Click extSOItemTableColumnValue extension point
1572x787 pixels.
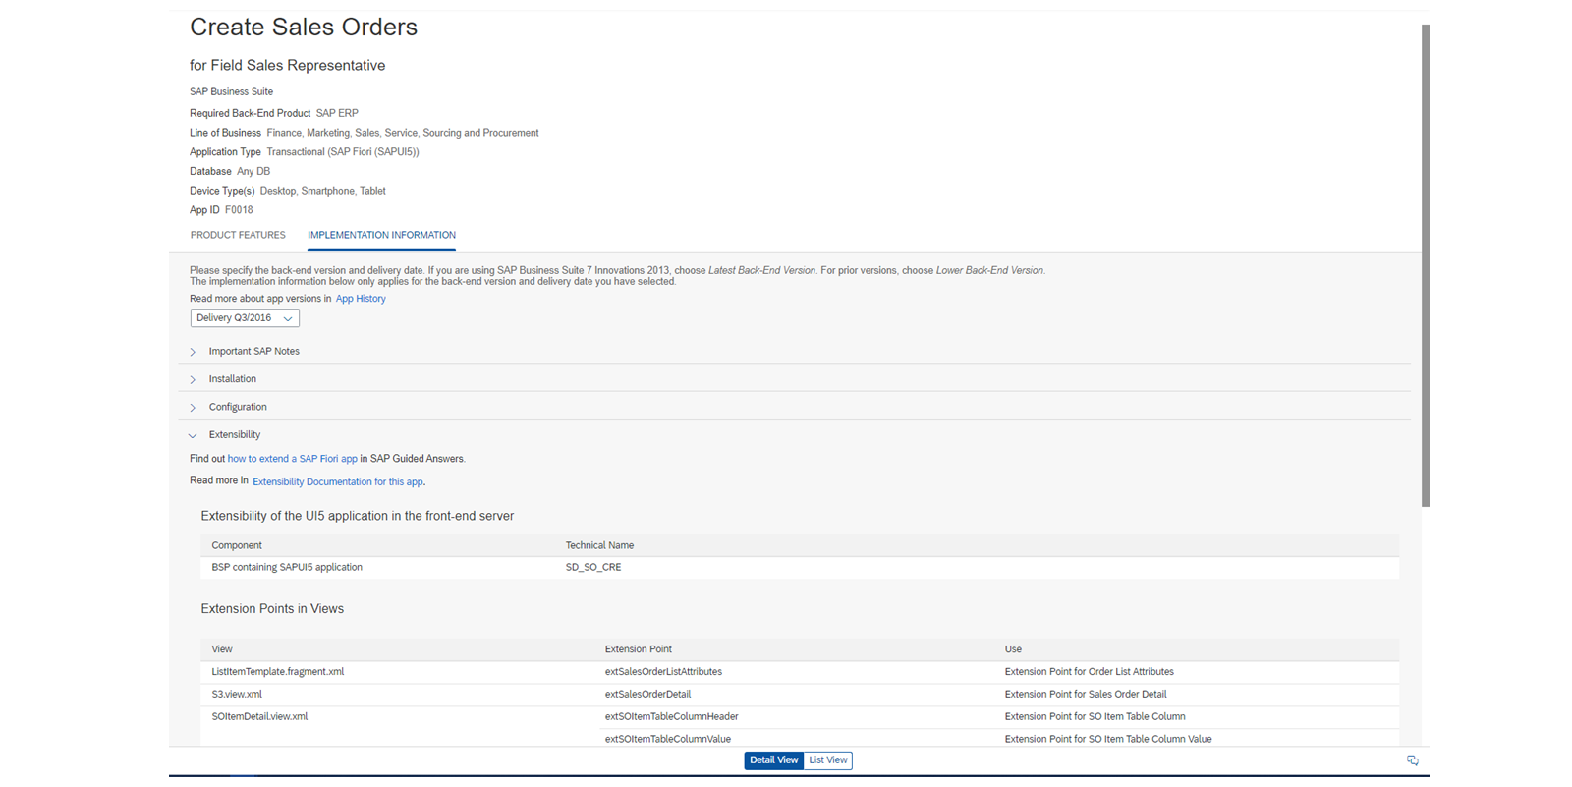coord(668,739)
